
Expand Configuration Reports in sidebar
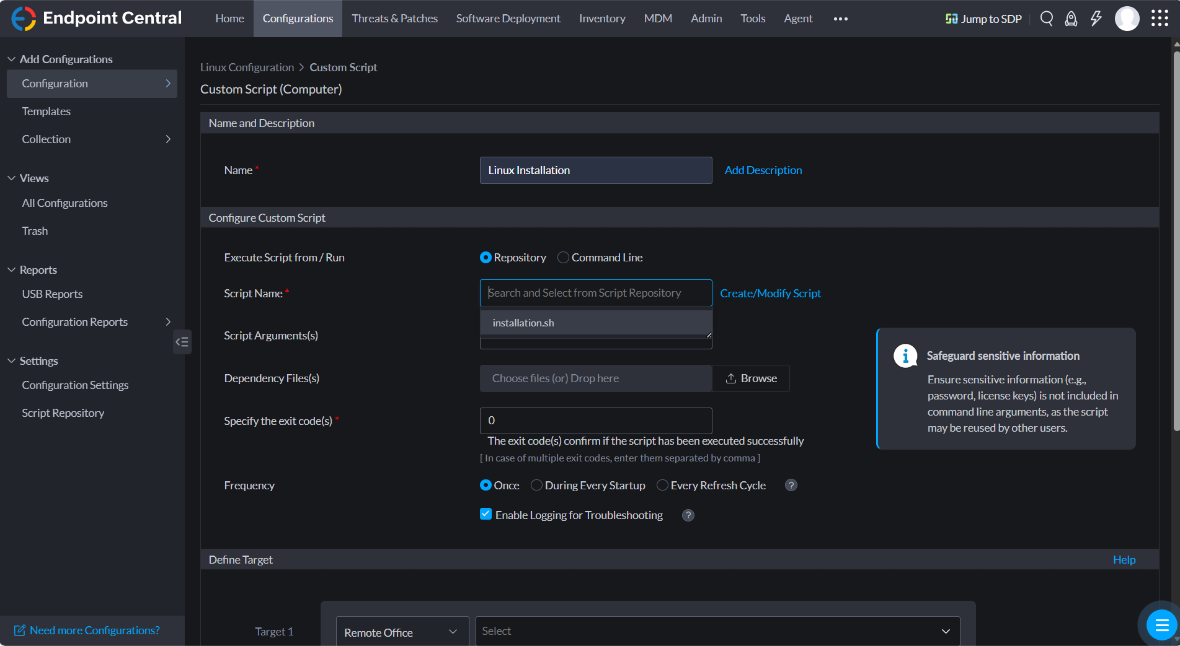pyautogui.click(x=168, y=322)
